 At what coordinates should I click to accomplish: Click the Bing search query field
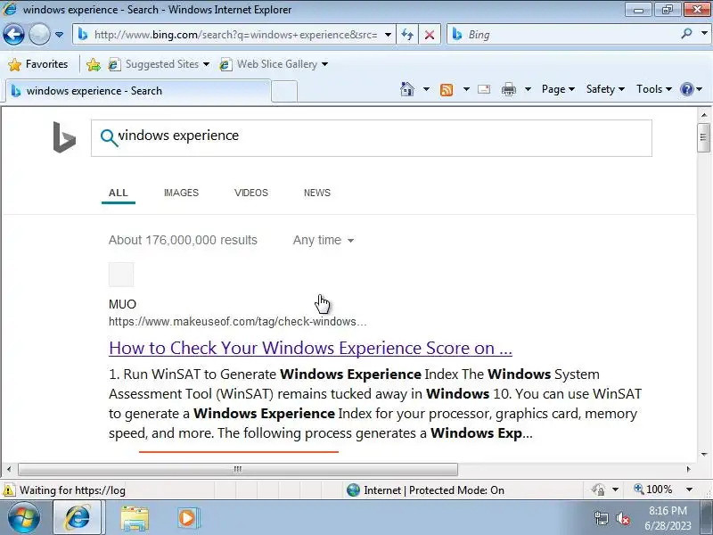(372, 138)
